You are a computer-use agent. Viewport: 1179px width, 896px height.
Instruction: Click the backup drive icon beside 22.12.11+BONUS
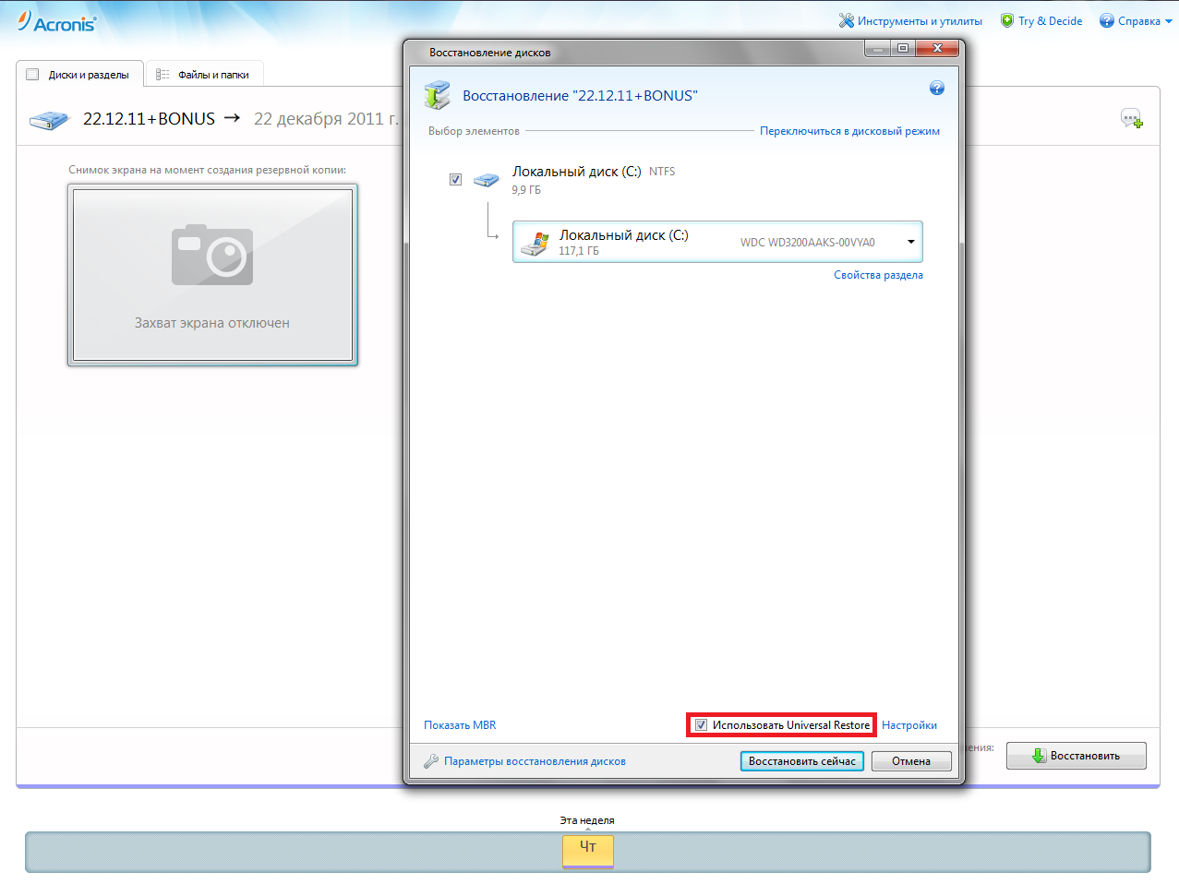(49, 120)
